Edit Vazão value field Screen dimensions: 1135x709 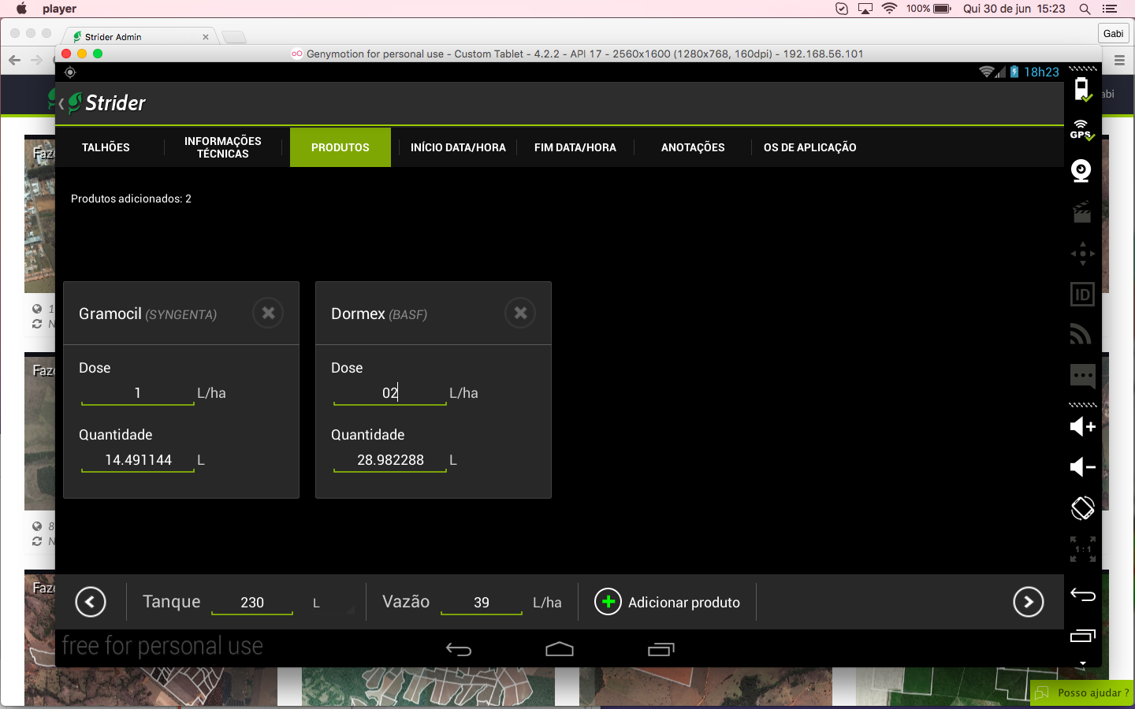(x=482, y=603)
